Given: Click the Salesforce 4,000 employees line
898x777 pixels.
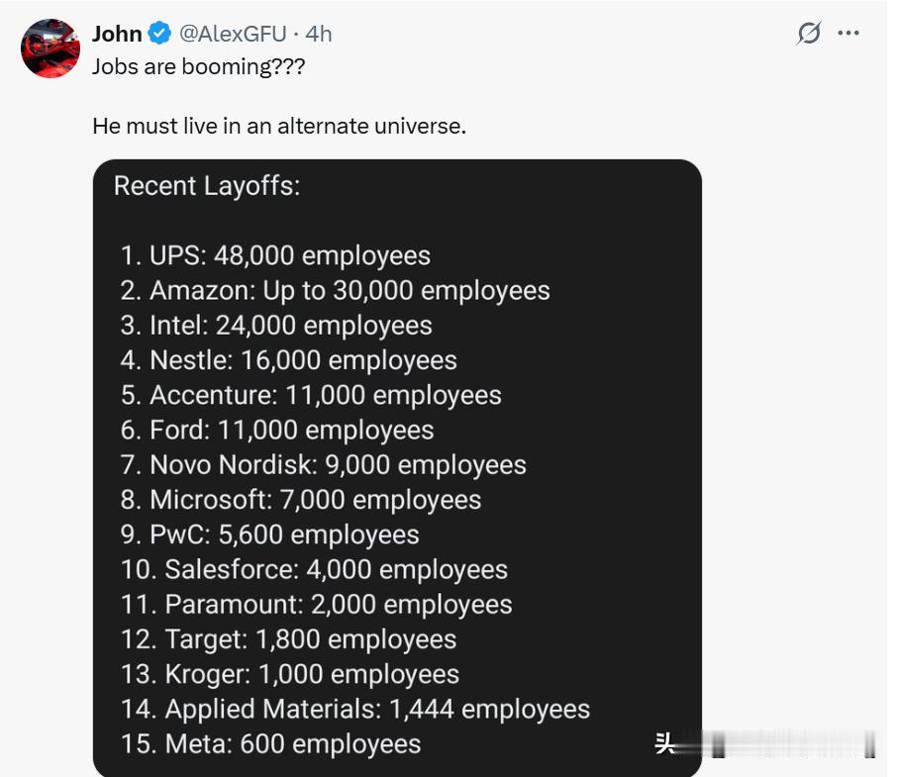Looking at the screenshot, I should coord(314,569).
